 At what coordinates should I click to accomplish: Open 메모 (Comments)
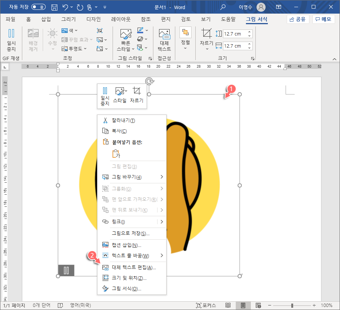(x=323, y=20)
